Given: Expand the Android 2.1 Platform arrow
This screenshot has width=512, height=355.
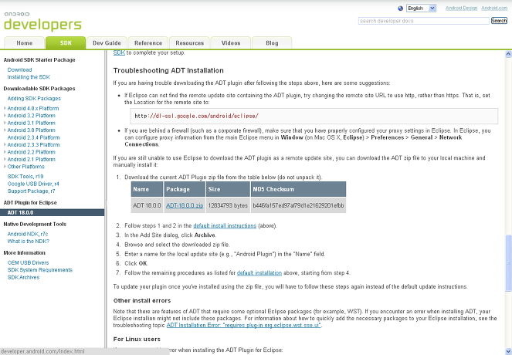Looking at the screenshot, I should [5, 159].
